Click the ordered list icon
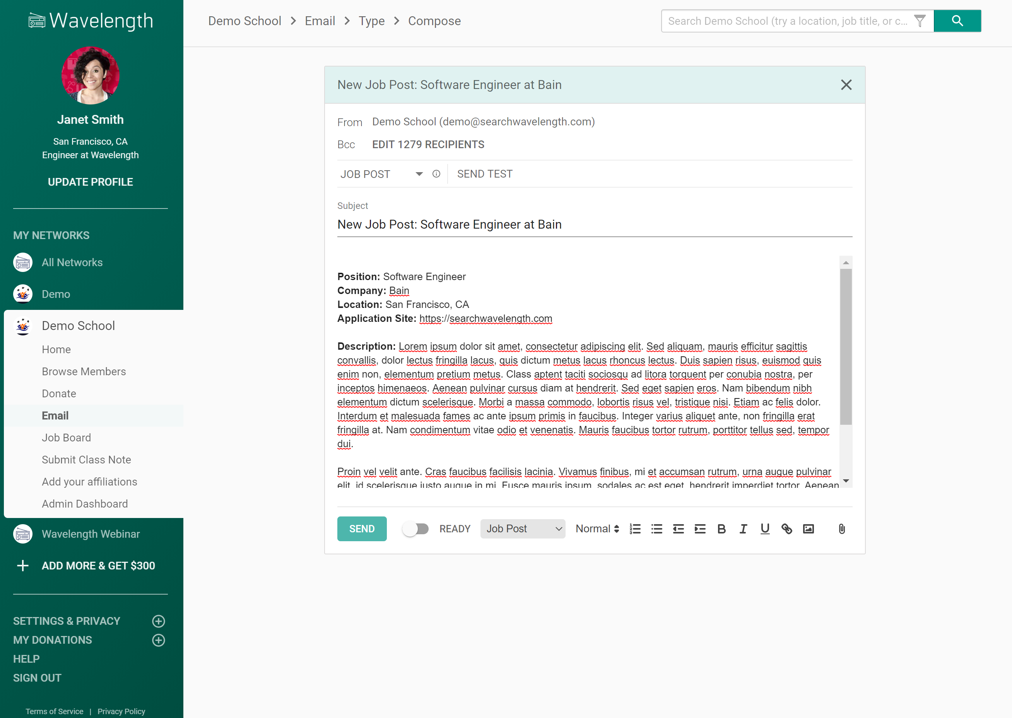Screen dimensions: 1012x718 (635, 529)
